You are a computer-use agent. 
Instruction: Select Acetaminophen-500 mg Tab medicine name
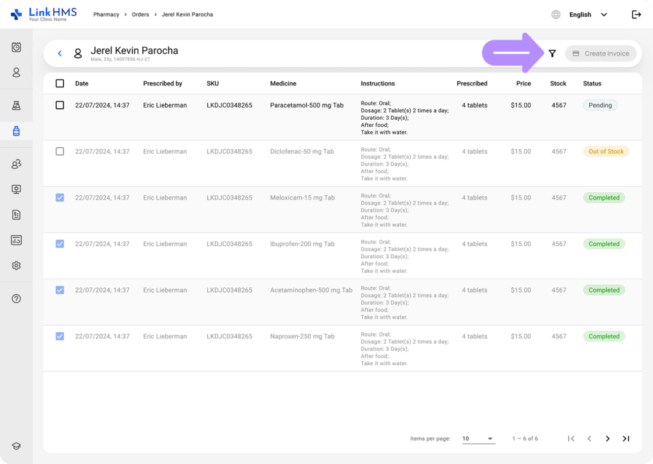311,290
